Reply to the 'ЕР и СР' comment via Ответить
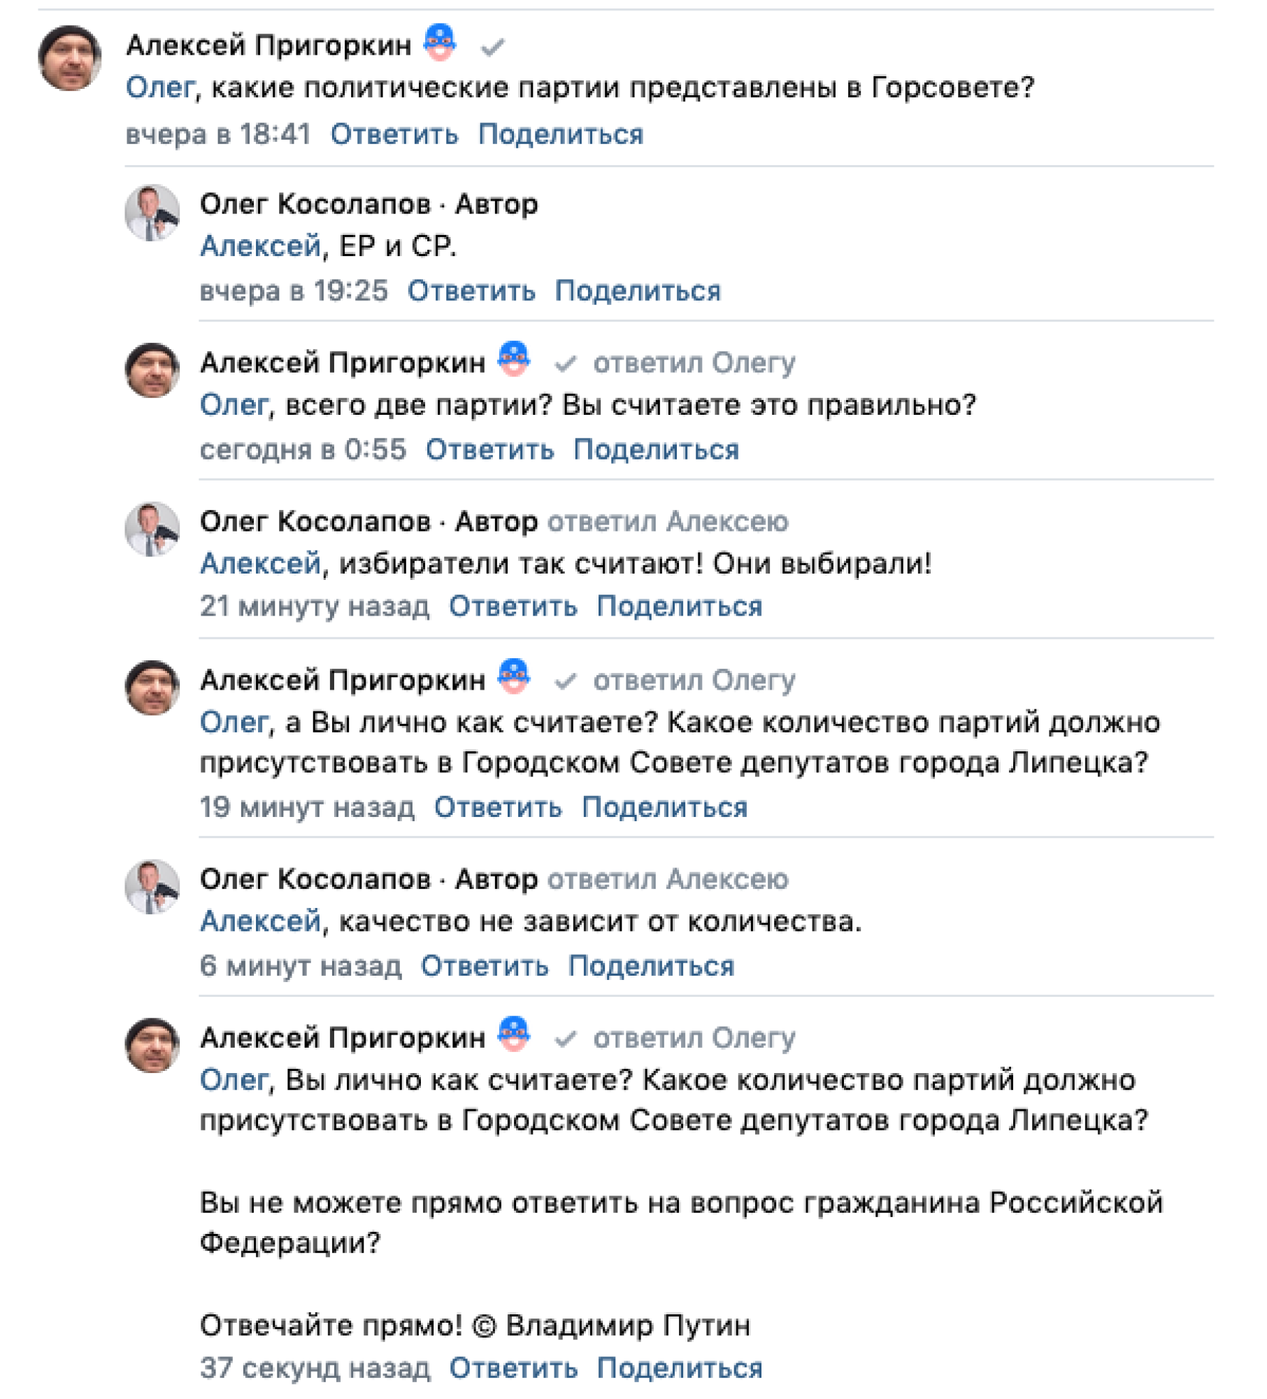 472,291
